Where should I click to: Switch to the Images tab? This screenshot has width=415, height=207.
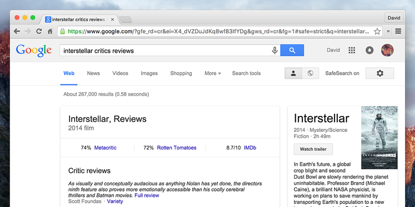(149, 73)
